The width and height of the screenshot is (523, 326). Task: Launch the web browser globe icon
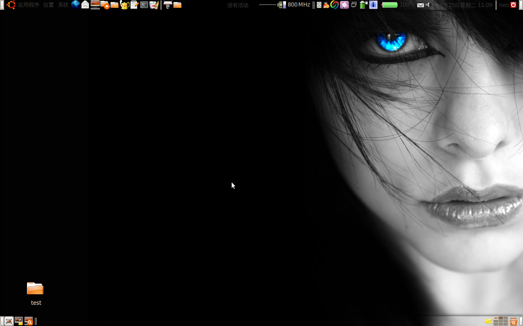[x=76, y=5]
